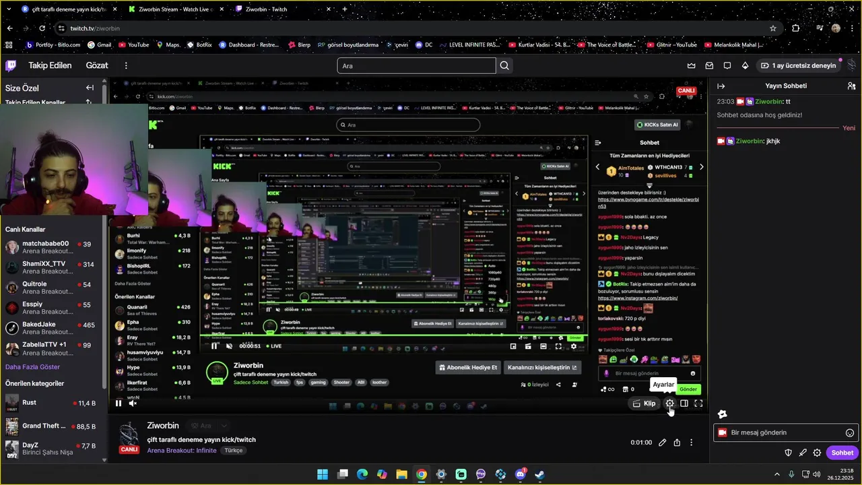Open BakedJake channel in sidebar
Viewport: 862px width, 485px height.
click(x=51, y=329)
